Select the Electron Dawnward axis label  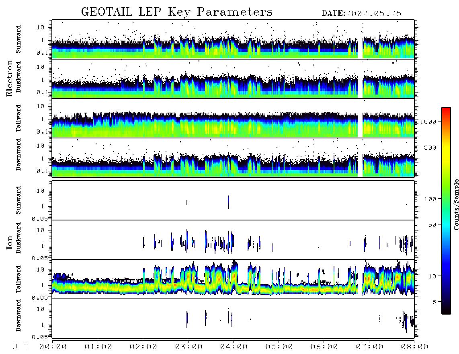pyautogui.click(x=18, y=154)
